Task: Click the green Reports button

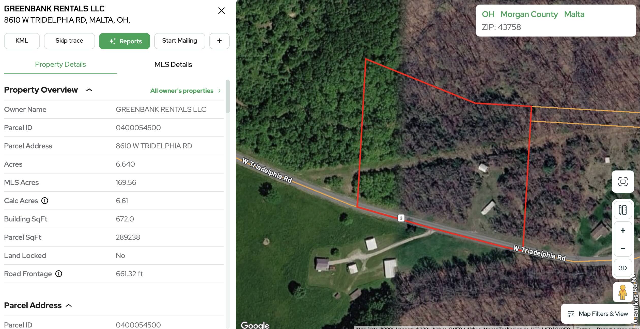Action: [124, 41]
